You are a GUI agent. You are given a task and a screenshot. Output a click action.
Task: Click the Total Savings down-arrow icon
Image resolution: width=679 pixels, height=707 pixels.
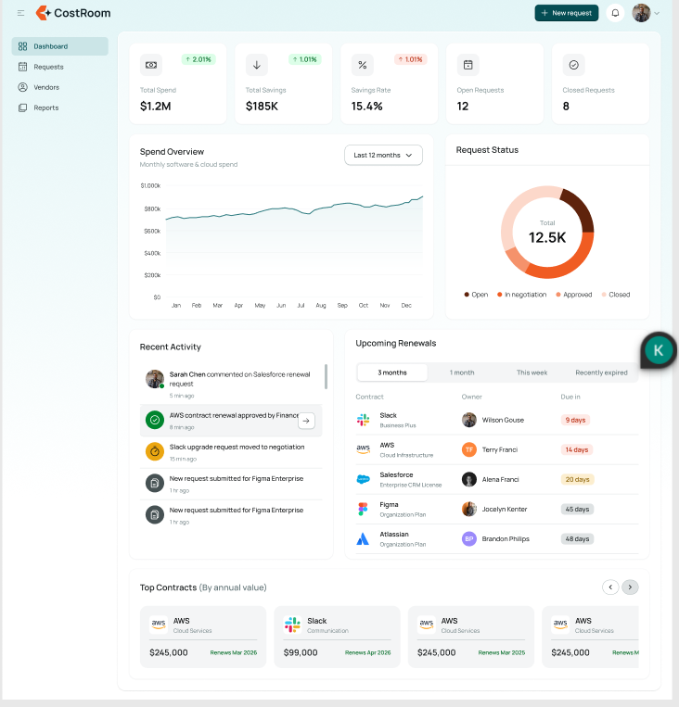click(257, 65)
